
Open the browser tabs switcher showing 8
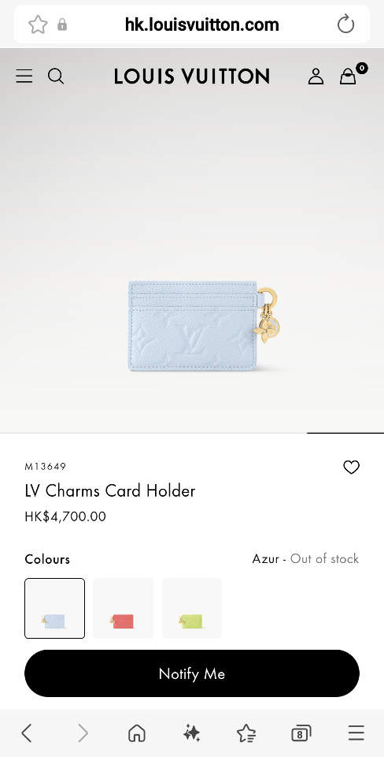pyautogui.click(x=301, y=734)
